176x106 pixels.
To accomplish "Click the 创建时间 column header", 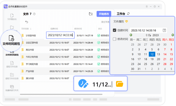I will click(x=54, y=29).
